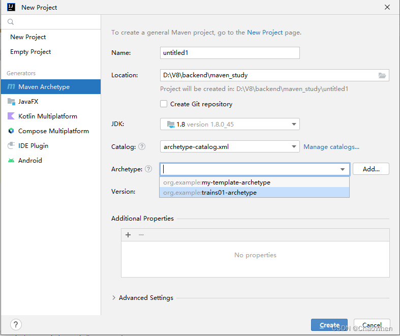The width and height of the screenshot is (400, 336).
Task: Click the Maven Archetype m icon
Action: point(11,87)
